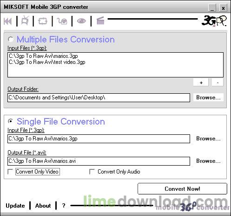231x216 pixels.
Task: Browse for the Output File (*.avi)
Action: (x=208, y=161)
